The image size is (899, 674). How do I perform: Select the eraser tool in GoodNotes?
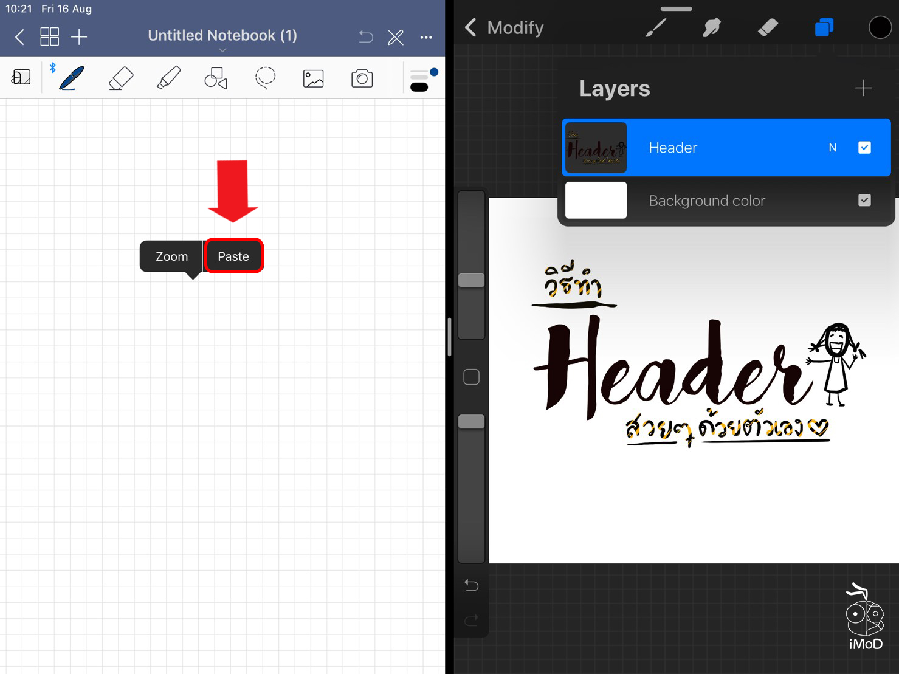[120, 78]
